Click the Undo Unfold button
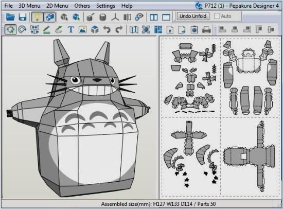This screenshot has width=283, height=209. (193, 16)
